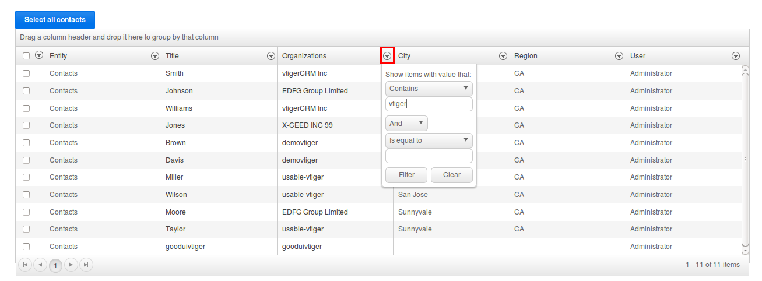Click the Filter button
This screenshot has height=281, width=762.
(406, 175)
